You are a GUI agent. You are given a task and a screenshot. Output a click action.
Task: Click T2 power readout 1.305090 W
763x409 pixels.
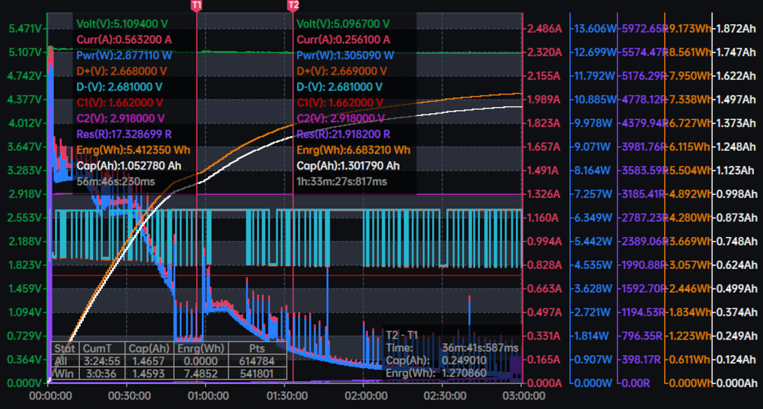pos(344,55)
